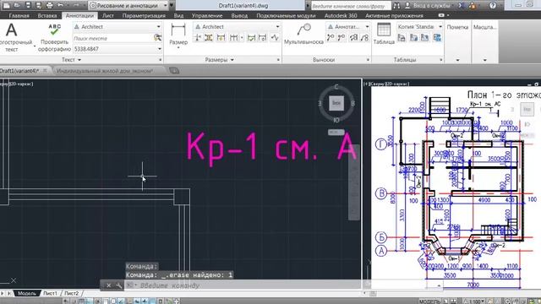Click the align multileaders icon
This screenshot has height=304, width=541.
click(353, 37)
